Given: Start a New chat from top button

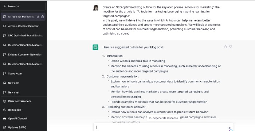Looking at the screenshot, I should coord(23,6).
